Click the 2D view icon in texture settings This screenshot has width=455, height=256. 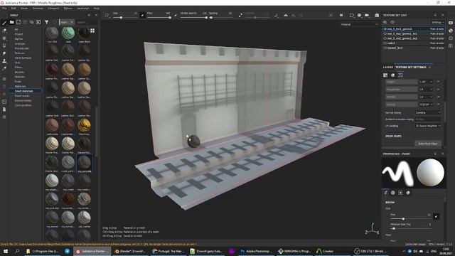point(385,75)
